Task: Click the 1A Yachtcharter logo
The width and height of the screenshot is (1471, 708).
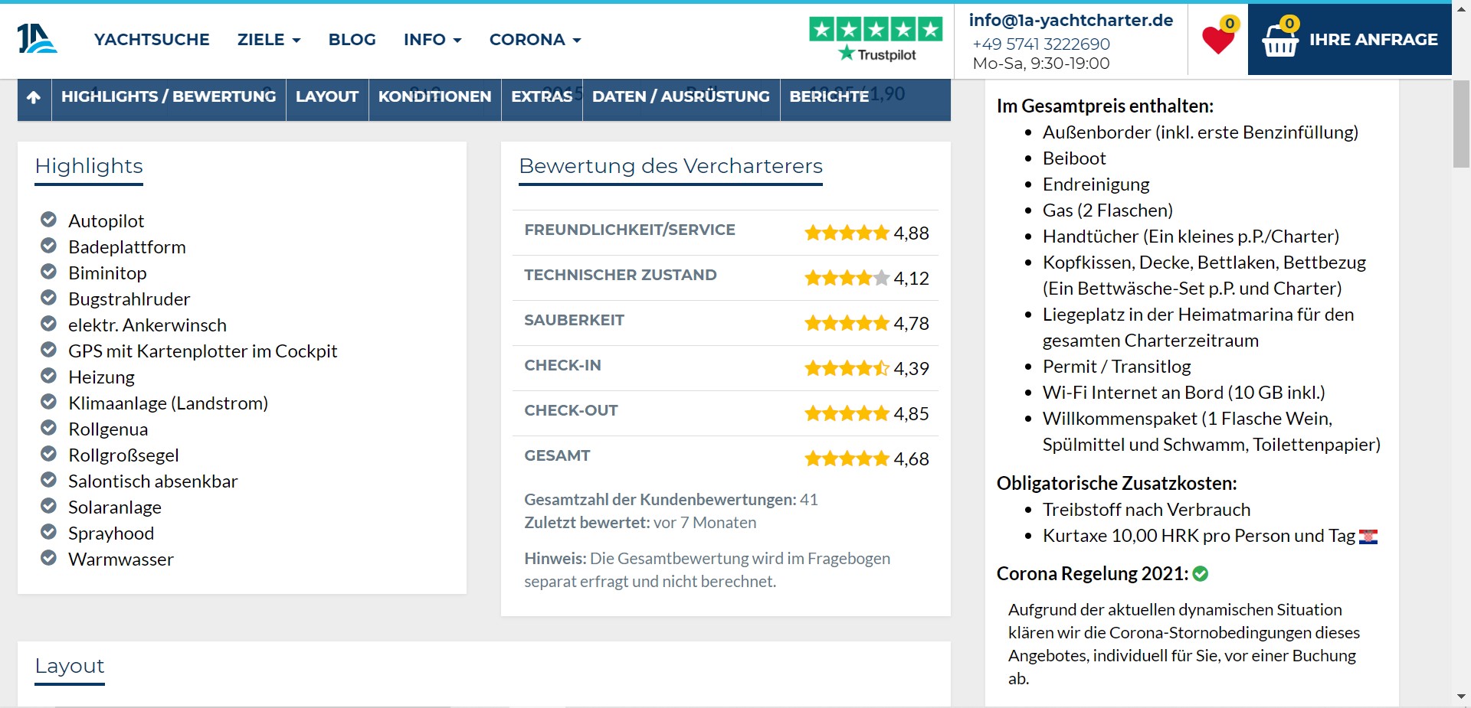Action: click(37, 39)
